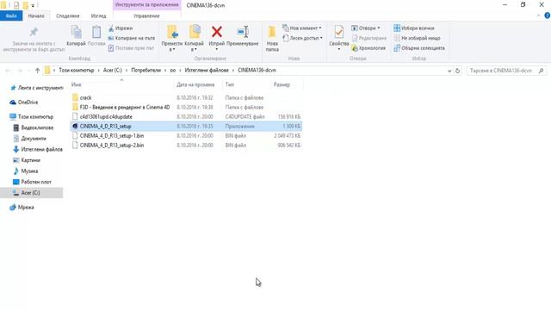Open Quick access in the navigation pane
The width and height of the screenshot is (551, 310).
point(36,88)
